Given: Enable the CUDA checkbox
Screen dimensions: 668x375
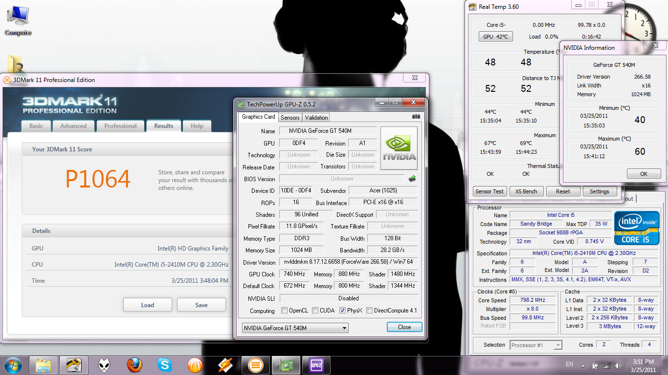Looking at the screenshot, I should tap(315, 311).
